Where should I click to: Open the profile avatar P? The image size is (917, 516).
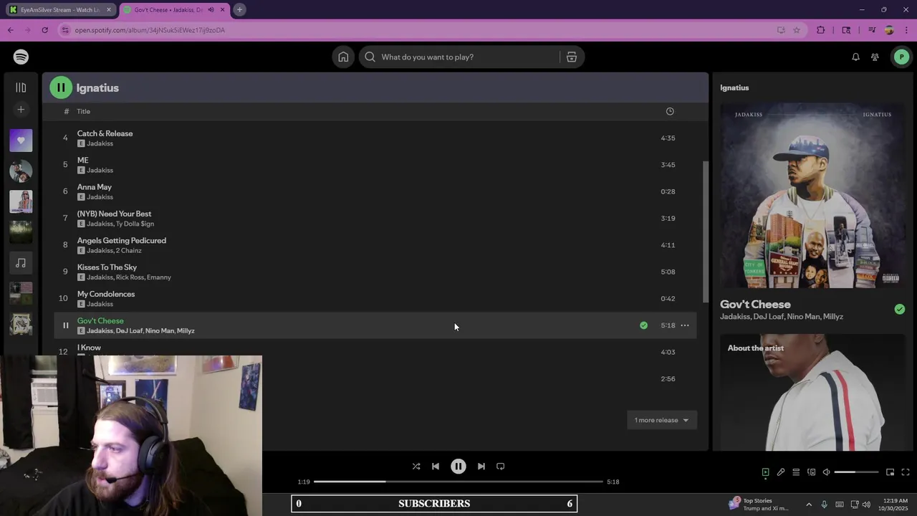901,57
